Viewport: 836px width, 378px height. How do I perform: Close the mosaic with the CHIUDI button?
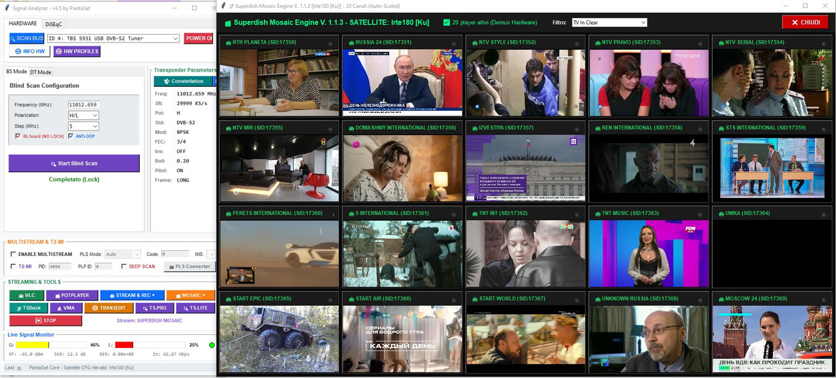click(x=805, y=22)
